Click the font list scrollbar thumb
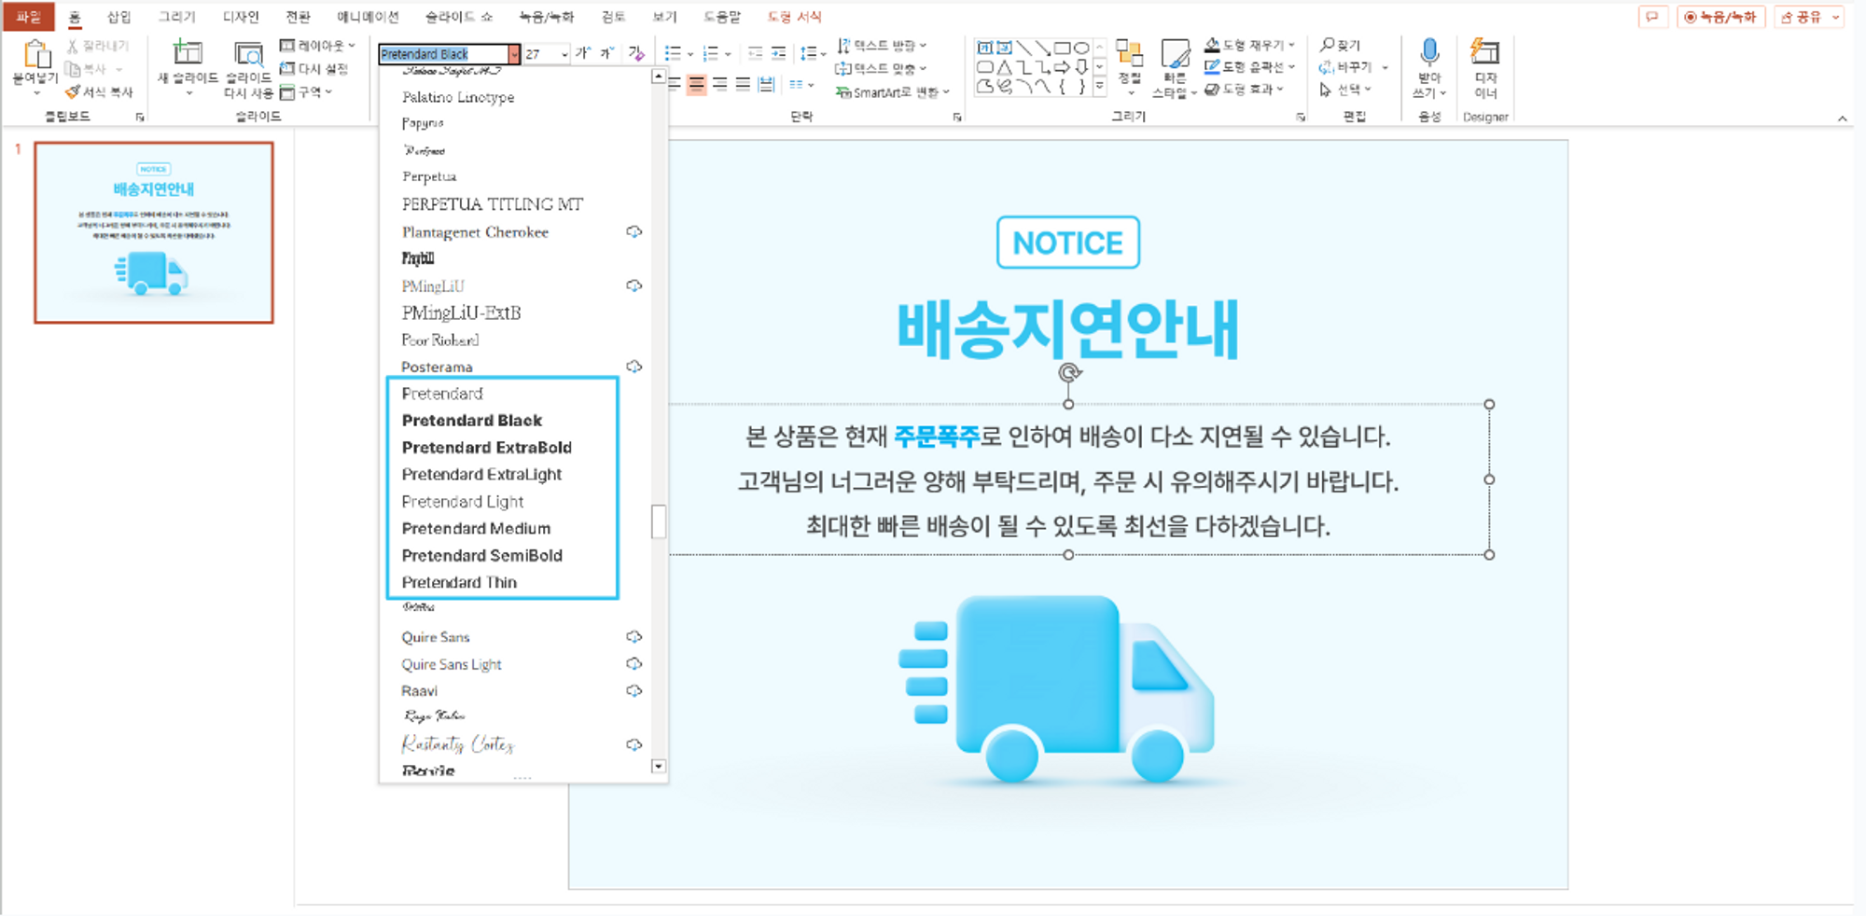 [659, 521]
